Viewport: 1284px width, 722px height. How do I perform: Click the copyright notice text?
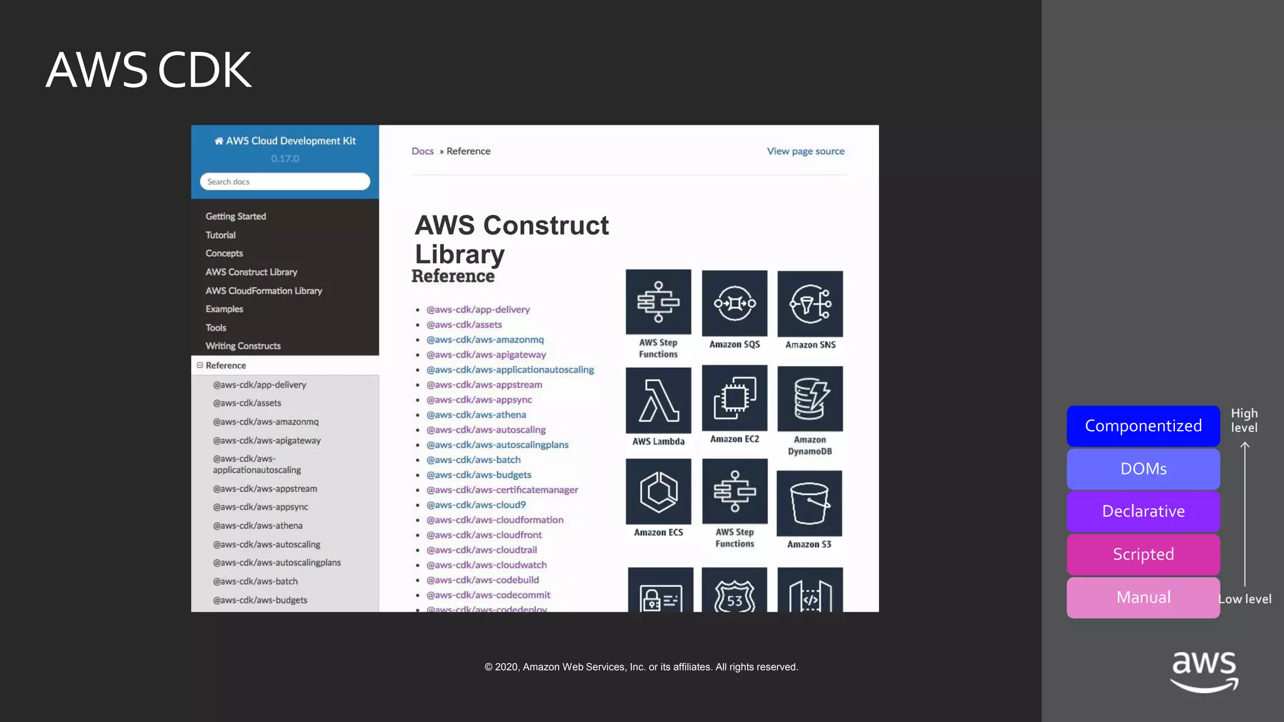[x=641, y=667]
